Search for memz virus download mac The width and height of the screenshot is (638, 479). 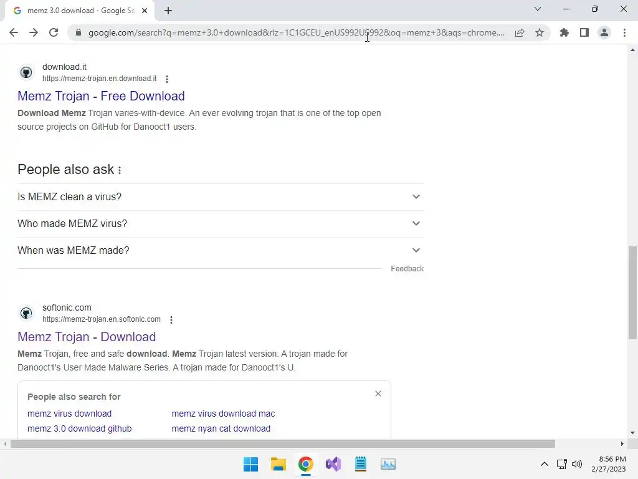coord(224,414)
